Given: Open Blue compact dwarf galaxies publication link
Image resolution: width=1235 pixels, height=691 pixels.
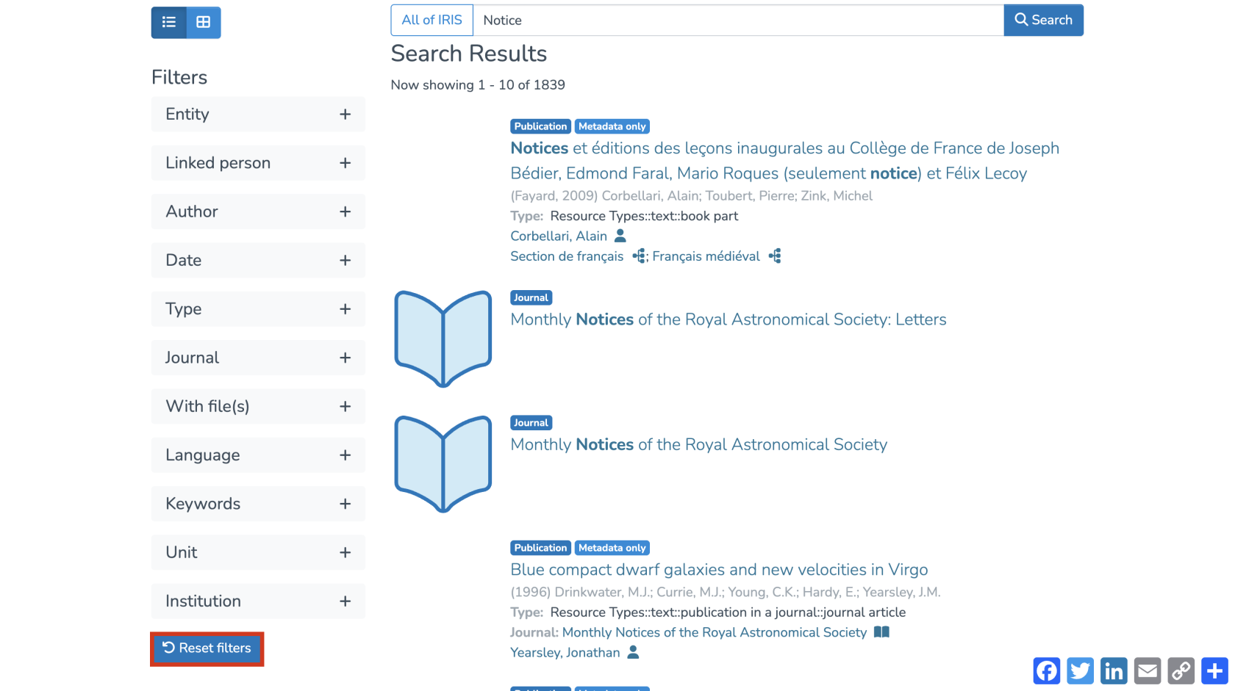Looking at the screenshot, I should click(719, 570).
